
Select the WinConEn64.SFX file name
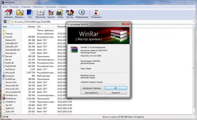tap(13, 92)
